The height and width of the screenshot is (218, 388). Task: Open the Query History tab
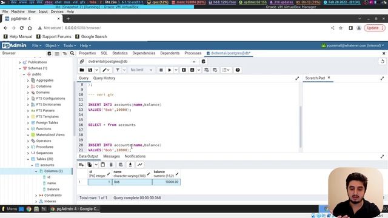point(104,78)
